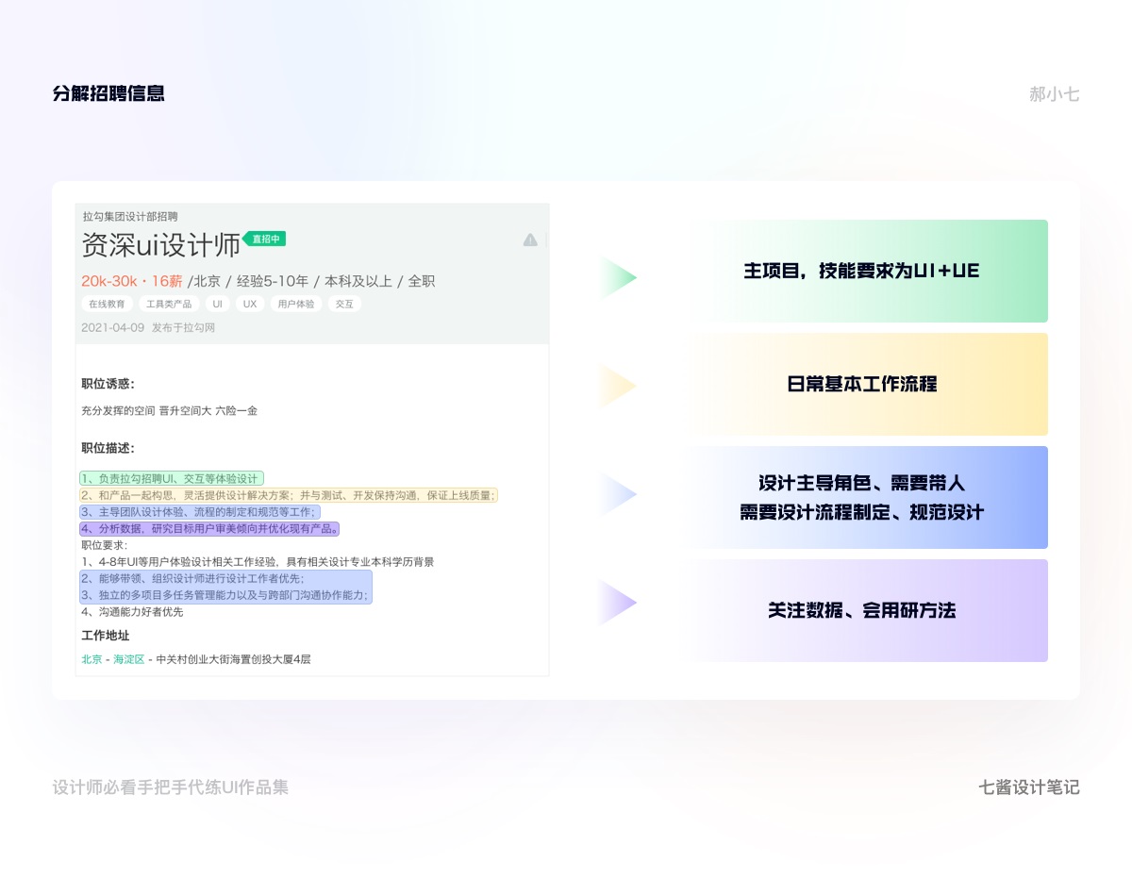The height and width of the screenshot is (878, 1132).
Task: Click the 工作地址 heading
Action: point(106,636)
